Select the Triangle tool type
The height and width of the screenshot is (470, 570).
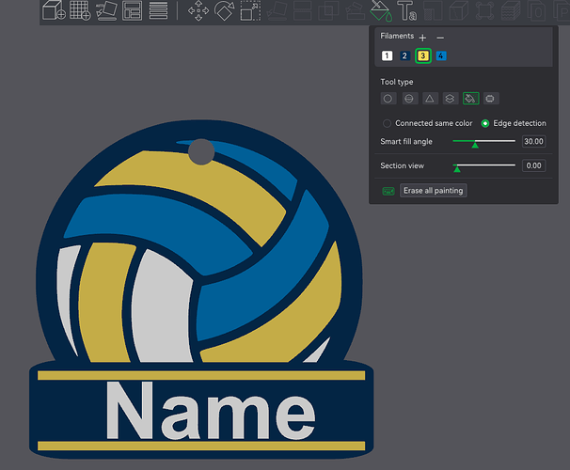430,99
